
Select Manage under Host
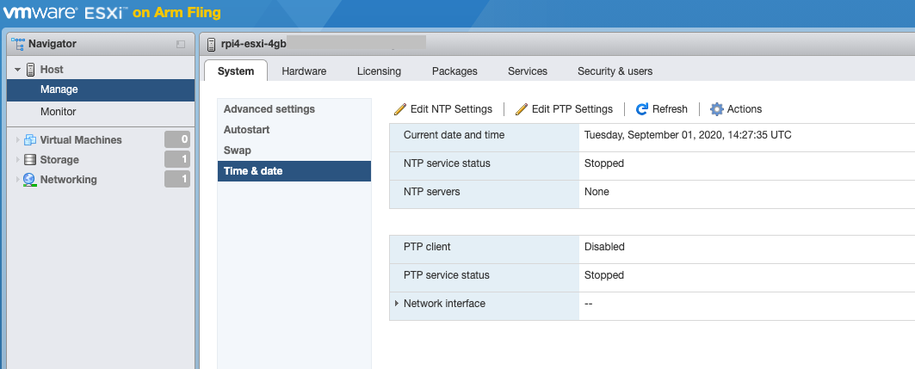coord(101,89)
